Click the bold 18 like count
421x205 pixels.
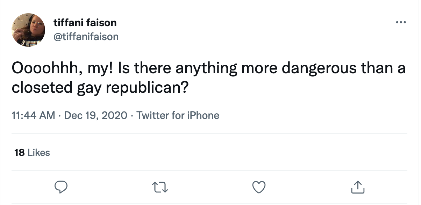19,152
